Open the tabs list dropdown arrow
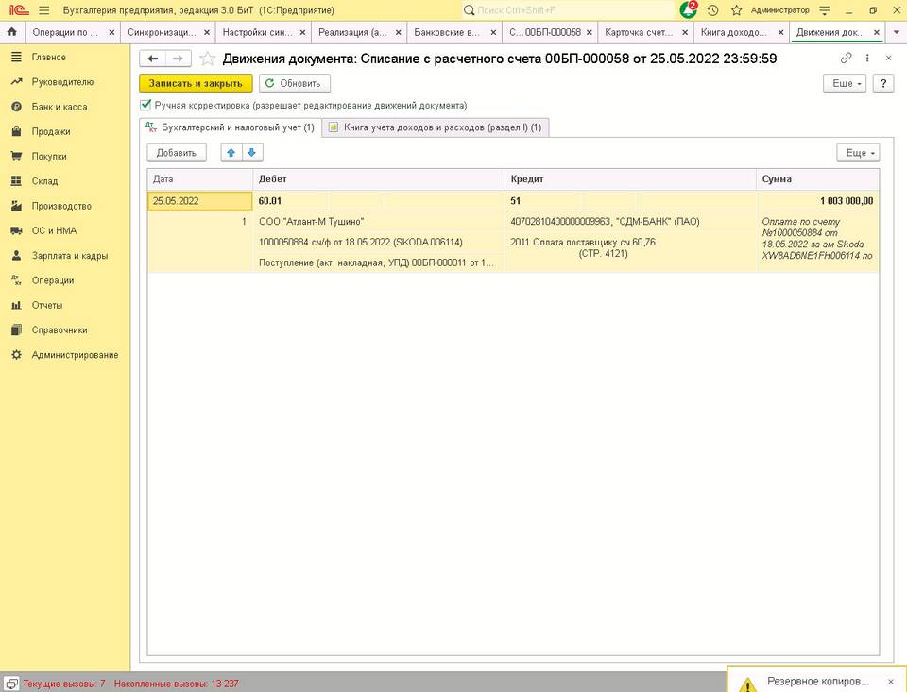907x692 pixels. coord(896,32)
